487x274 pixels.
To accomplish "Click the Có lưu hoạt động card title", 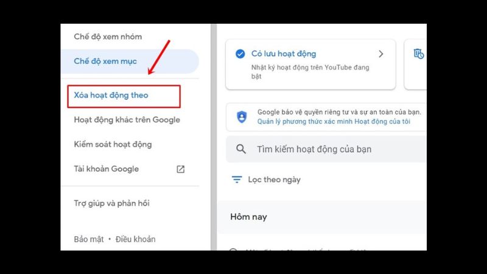I will point(284,54).
